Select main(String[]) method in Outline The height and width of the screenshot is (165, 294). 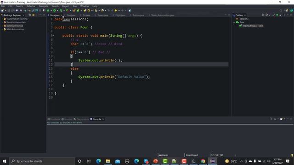[253, 26]
